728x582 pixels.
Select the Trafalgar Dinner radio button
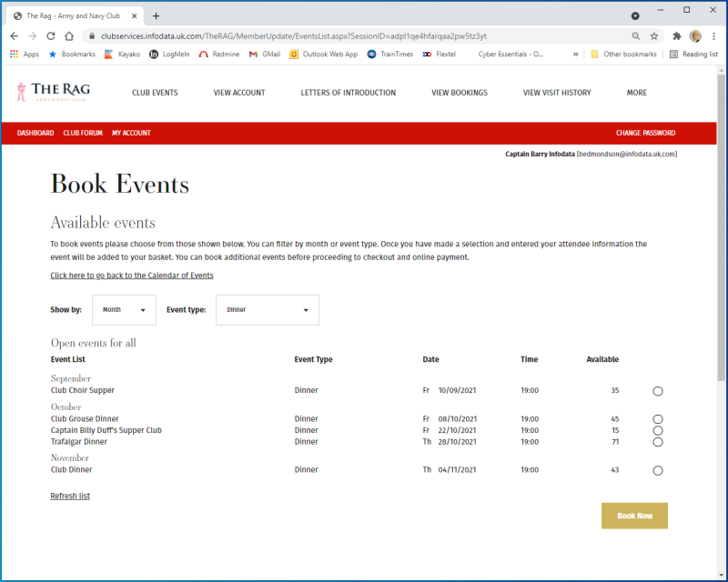pos(657,442)
